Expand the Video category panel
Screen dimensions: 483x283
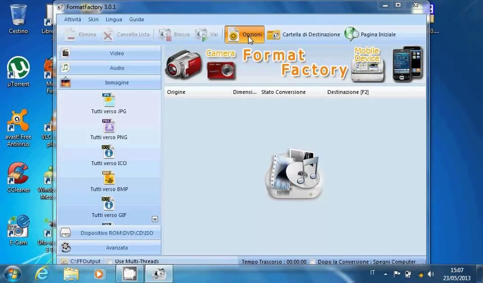[x=109, y=53]
